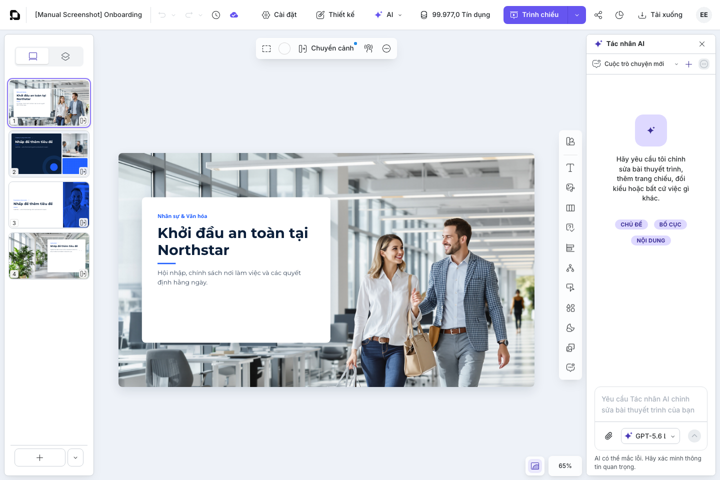This screenshot has width=720, height=480.
Task: Open the share icon in top bar
Action: (x=598, y=15)
